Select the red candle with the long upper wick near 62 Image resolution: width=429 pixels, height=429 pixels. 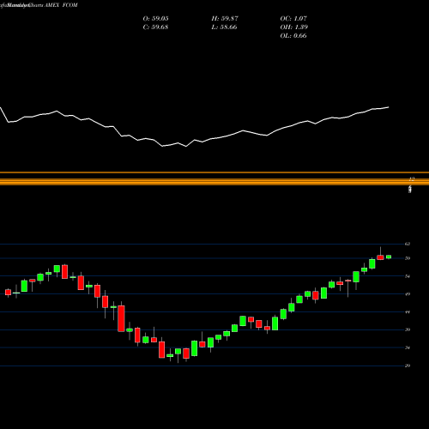pyautogui.click(x=380, y=257)
